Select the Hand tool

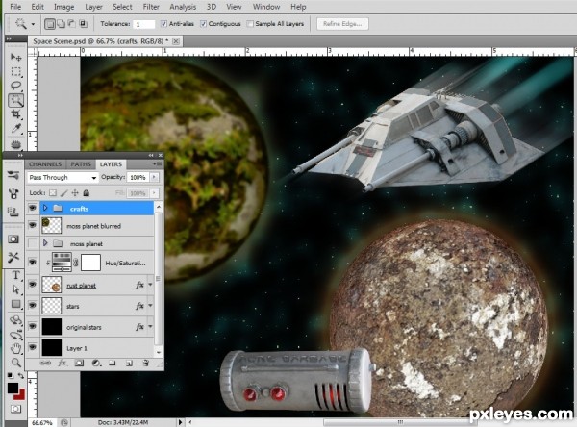(x=15, y=348)
